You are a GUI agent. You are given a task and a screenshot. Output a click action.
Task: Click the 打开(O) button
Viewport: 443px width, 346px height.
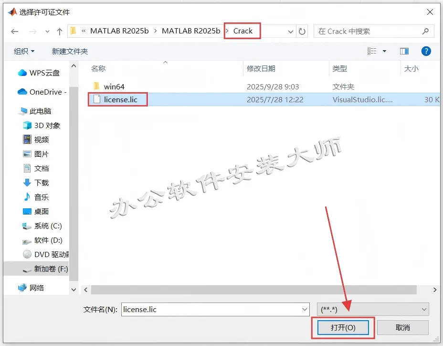point(343,328)
